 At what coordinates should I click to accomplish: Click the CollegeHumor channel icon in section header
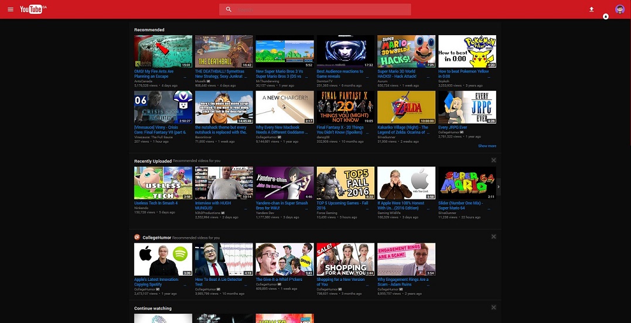pyautogui.click(x=137, y=237)
